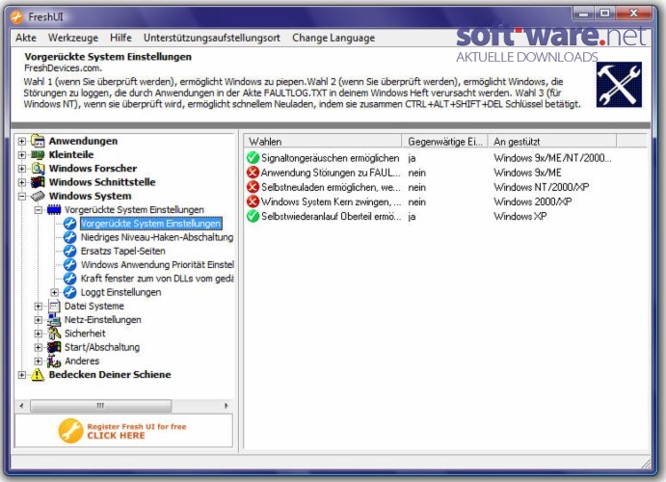Image resolution: width=666 pixels, height=482 pixels.
Task: Click the Windows Schnittstelle icon
Action: click(x=38, y=182)
